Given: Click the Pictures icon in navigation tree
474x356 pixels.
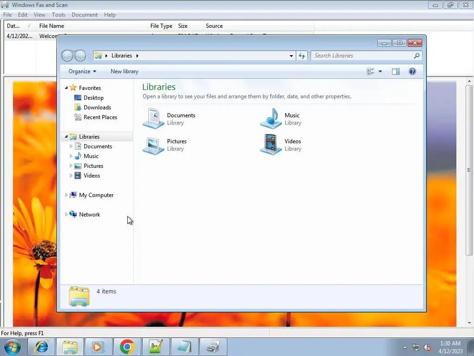Looking at the screenshot, I should 78,166.
